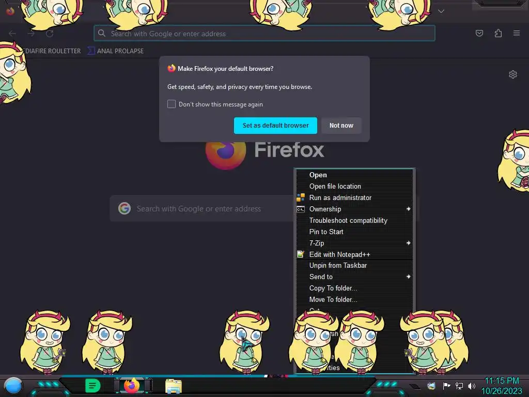Click Set as default browser button
The width and height of the screenshot is (529, 397).
[275, 126]
